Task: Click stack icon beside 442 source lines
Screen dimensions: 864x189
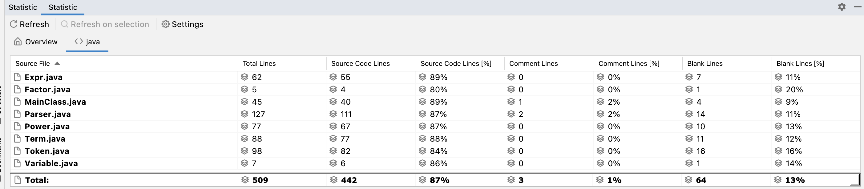Action: coord(333,180)
